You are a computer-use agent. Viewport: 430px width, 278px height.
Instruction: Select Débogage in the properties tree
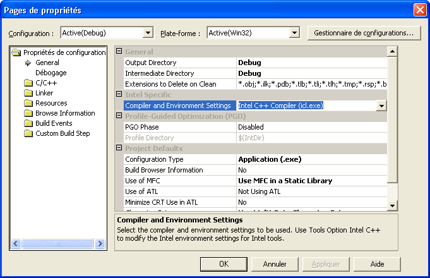[51, 73]
